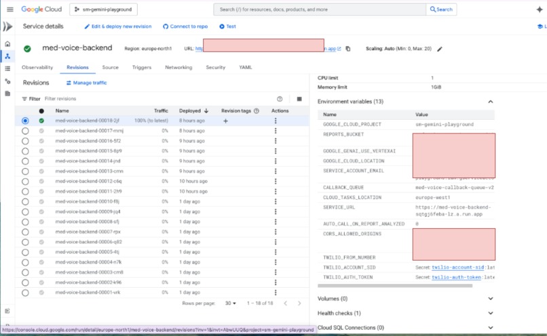547x336 pixels.
Task: Open the sm-gemini-playground project selector
Action: [104, 9]
